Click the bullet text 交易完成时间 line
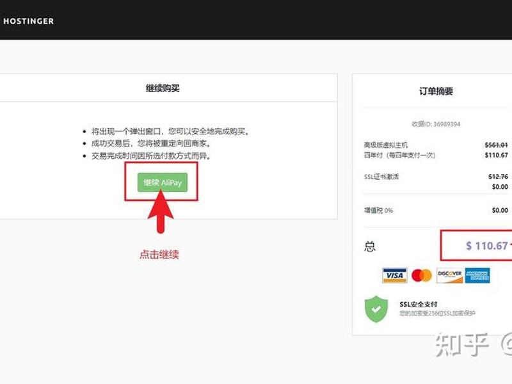 click(151, 156)
